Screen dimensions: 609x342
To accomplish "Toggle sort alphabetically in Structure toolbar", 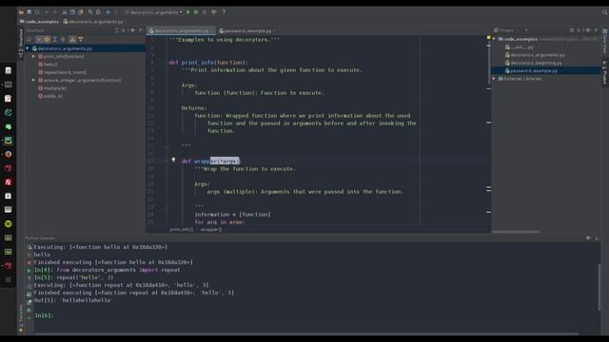I will [29, 39].
